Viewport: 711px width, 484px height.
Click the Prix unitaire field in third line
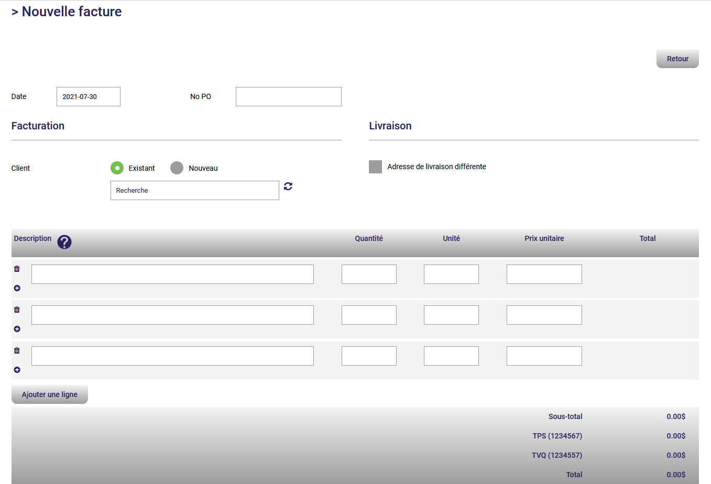(544, 356)
